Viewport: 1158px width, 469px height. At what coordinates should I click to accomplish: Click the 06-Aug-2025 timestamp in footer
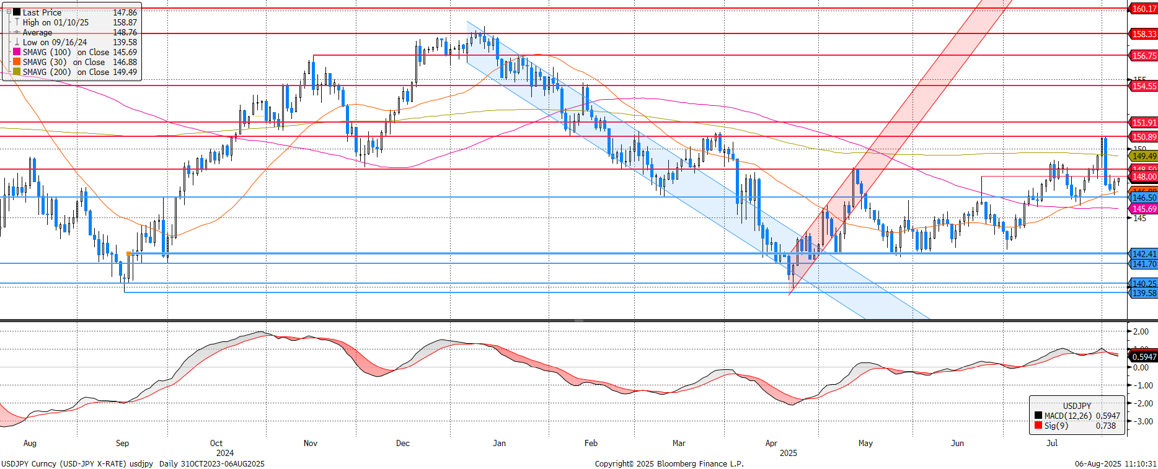coord(1115,464)
